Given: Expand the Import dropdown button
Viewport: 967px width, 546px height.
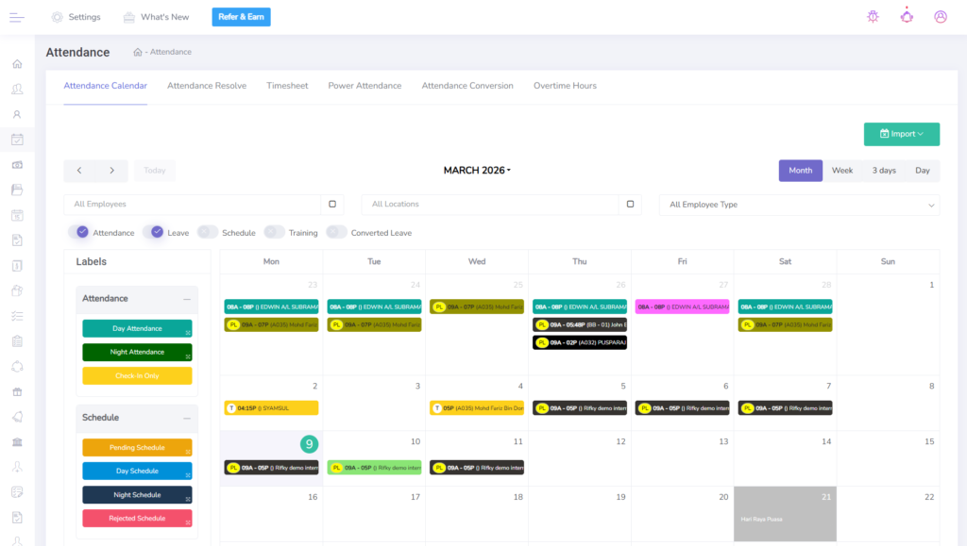Looking at the screenshot, I should click(901, 134).
